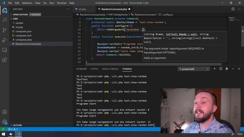
Task: Open the Windows Start button
Action: (x=3, y=134)
